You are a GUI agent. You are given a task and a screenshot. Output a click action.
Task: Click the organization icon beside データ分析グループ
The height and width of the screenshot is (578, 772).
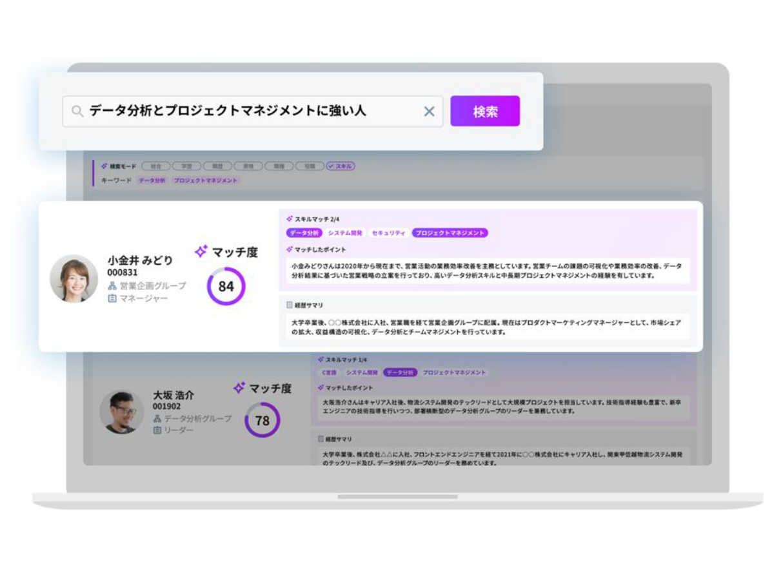(157, 419)
